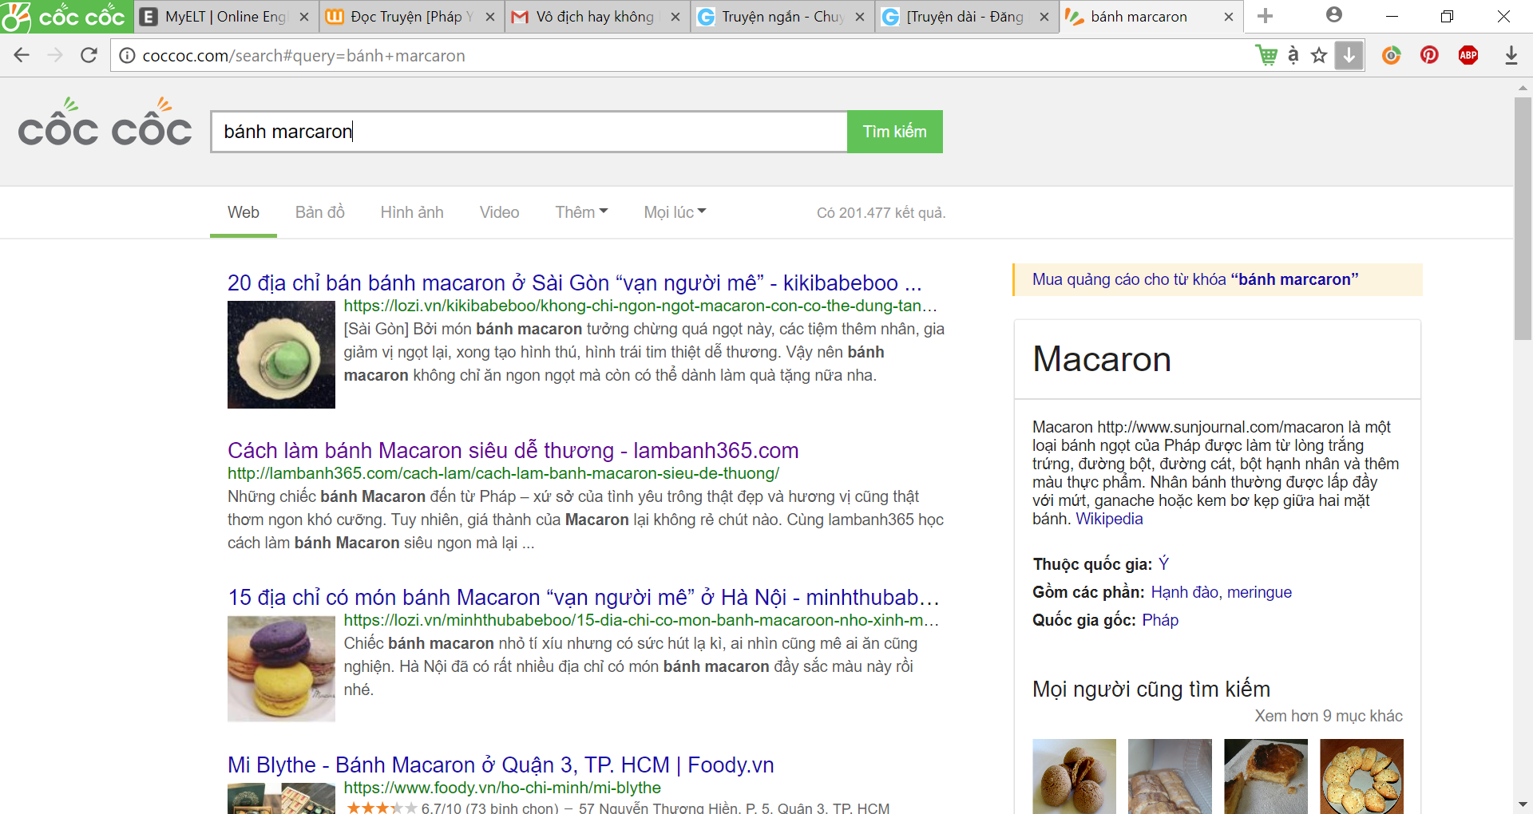Click the meringue ingredient link
The image size is (1533, 814).
[1259, 592]
